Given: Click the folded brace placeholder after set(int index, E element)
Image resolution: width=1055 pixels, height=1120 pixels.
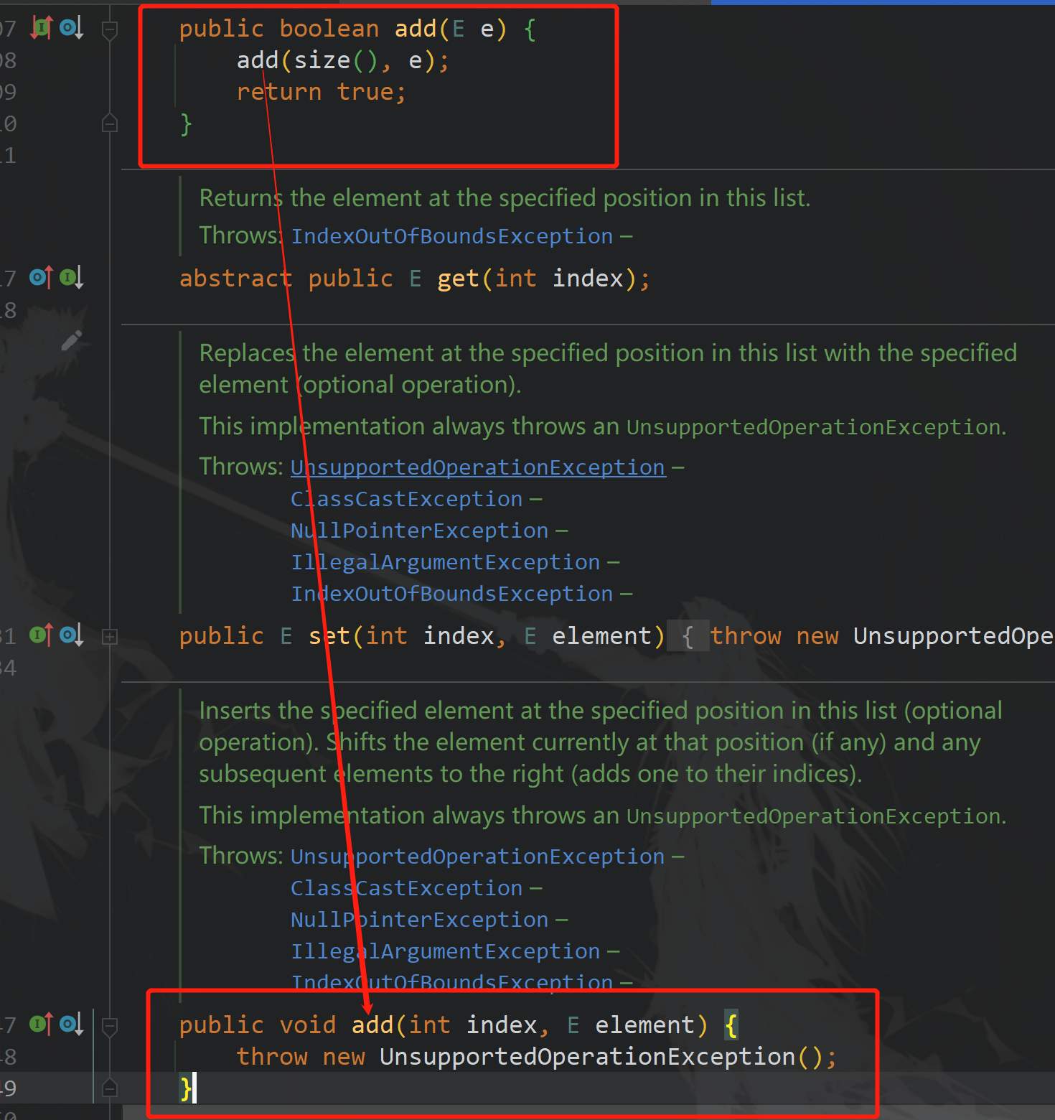Looking at the screenshot, I should [x=688, y=636].
